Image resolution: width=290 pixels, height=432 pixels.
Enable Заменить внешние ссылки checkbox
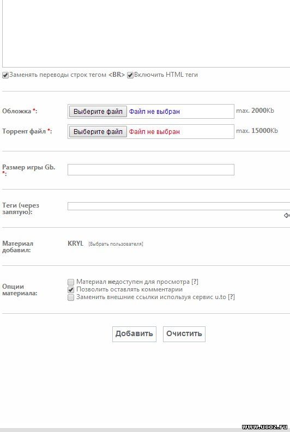pyautogui.click(x=71, y=297)
